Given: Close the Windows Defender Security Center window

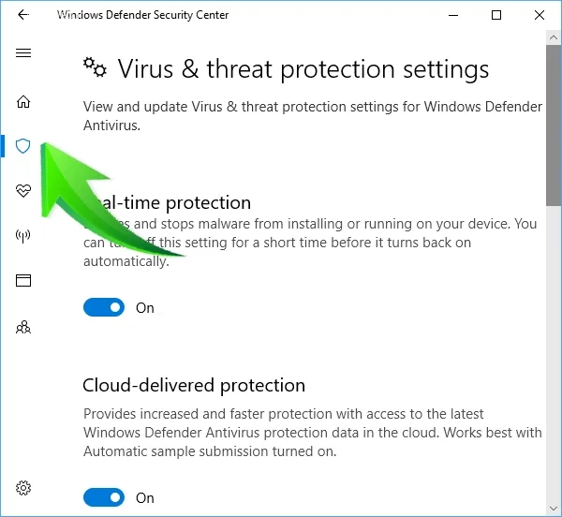Looking at the screenshot, I should [x=540, y=15].
